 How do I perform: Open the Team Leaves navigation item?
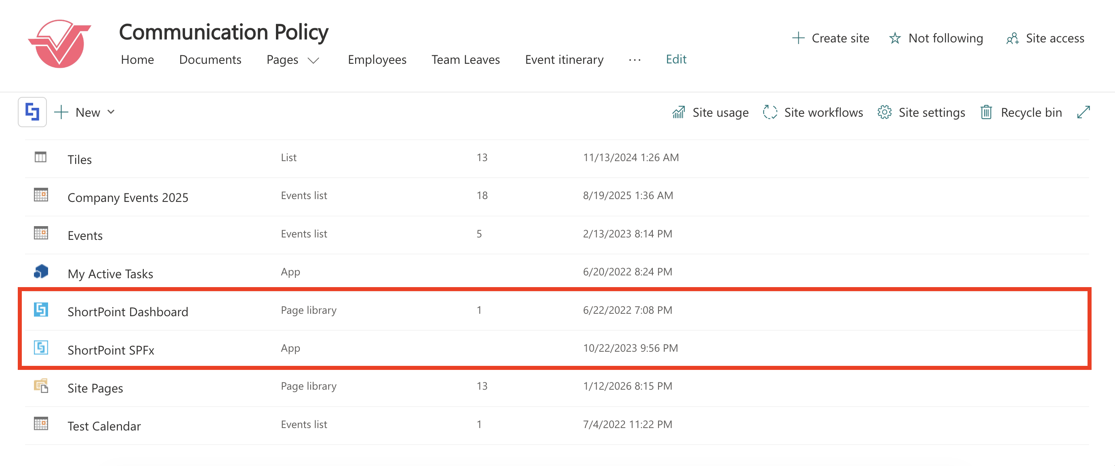point(465,60)
